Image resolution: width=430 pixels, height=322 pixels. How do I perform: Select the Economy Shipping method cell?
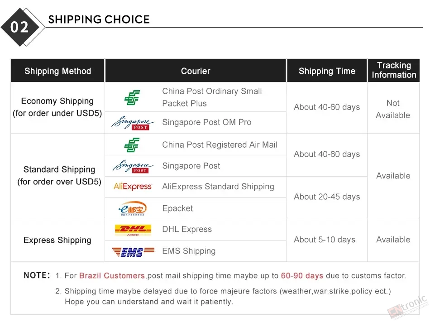[57, 107]
